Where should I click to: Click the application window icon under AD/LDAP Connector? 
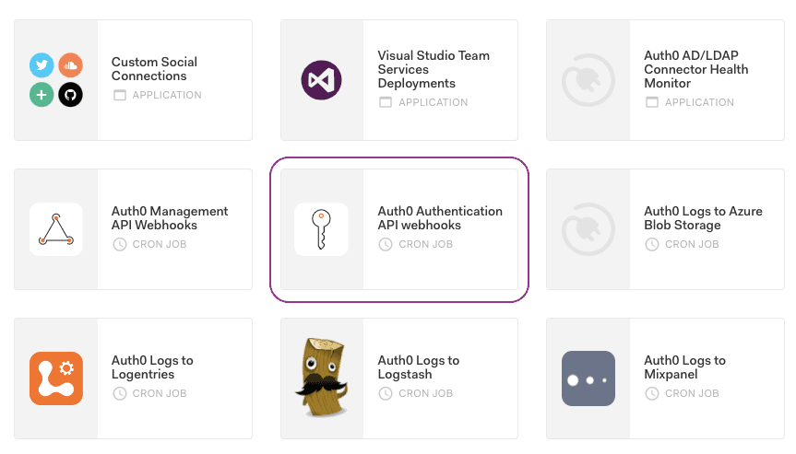click(652, 102)
